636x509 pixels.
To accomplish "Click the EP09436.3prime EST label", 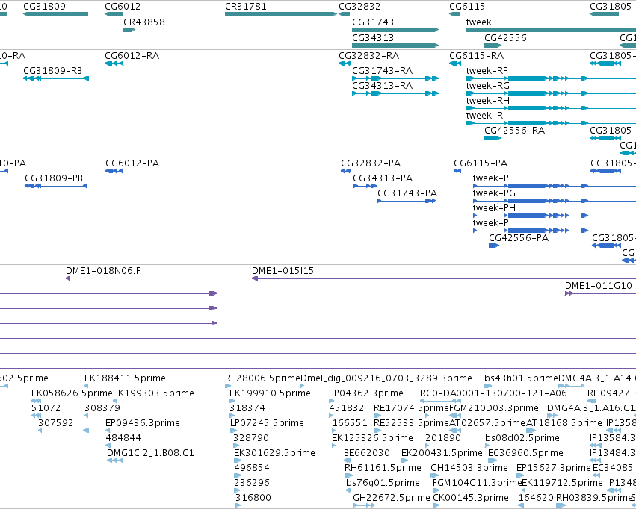I will click(143, 423).
